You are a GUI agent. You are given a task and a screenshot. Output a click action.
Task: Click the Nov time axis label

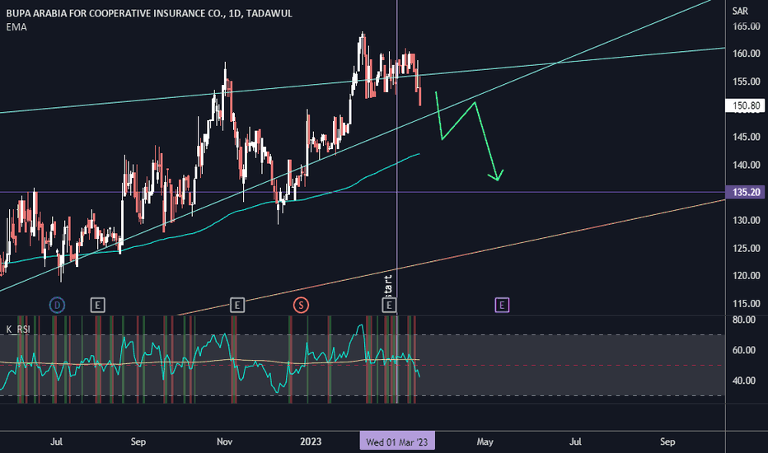coord(224,441)
